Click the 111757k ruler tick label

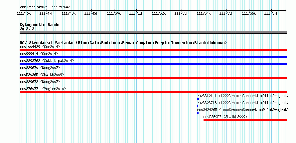[x=271, y=13]
